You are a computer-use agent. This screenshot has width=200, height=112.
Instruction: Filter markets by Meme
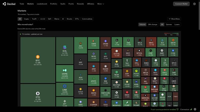click(x=57, y=19)
